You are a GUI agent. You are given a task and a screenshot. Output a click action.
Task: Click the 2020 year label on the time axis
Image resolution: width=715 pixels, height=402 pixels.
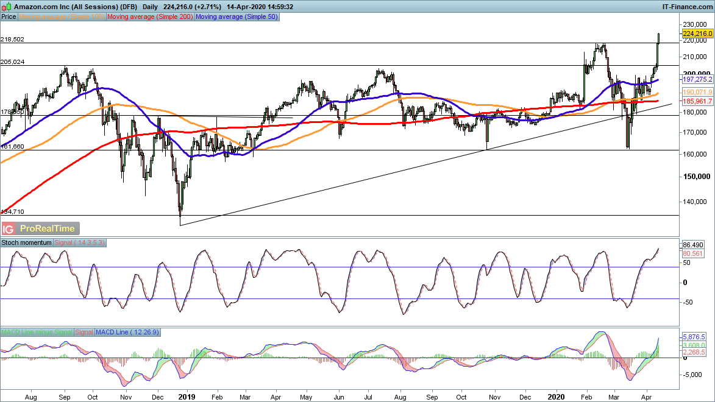[556, 397]
